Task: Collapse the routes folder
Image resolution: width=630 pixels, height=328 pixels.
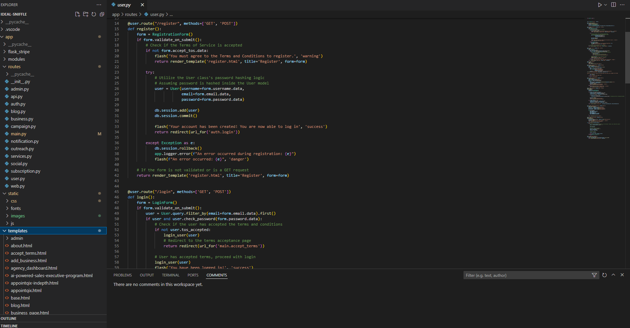Action: (x=53, y=66)
